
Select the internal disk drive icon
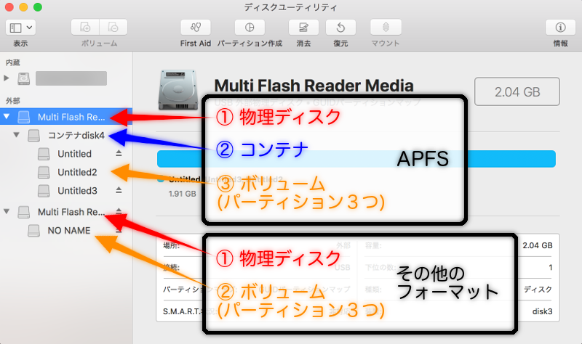point(24,78)
